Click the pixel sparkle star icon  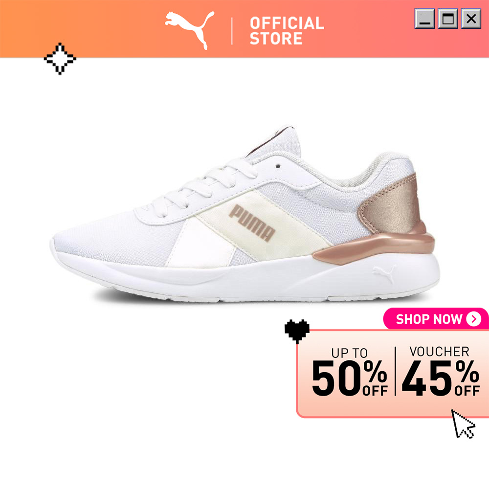60,59
